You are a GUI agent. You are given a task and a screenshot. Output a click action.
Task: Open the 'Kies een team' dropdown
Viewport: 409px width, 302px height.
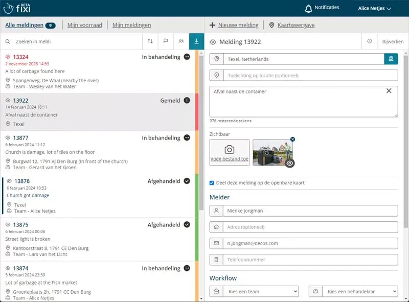(254, 291)
